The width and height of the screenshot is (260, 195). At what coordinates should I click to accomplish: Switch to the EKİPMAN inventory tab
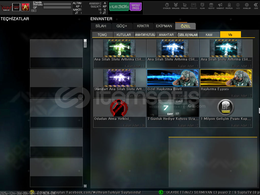point(164,26)
